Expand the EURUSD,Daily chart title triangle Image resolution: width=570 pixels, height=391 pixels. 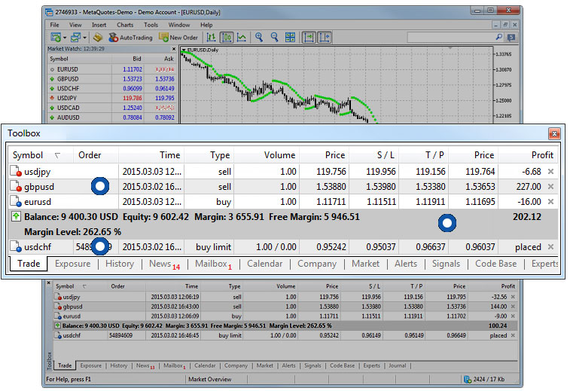click(184, 50)
